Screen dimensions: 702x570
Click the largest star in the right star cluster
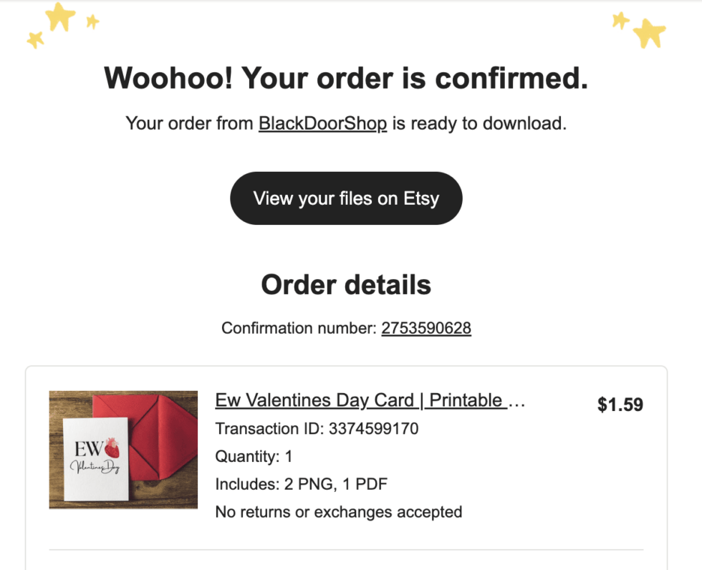click(x=650, y=32)
